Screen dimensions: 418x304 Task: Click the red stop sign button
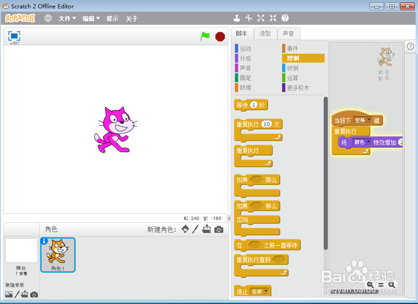pyautogui.click(x=220, y=36)
